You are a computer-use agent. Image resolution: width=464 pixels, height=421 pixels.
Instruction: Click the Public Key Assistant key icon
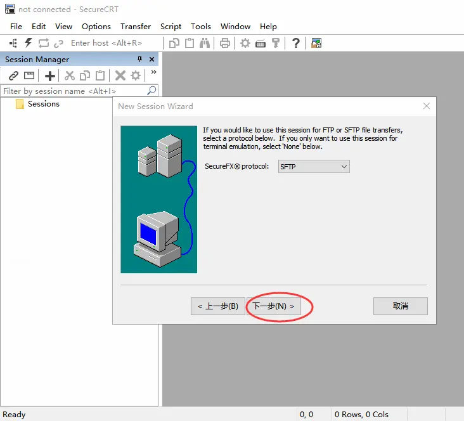pyautogui.click(x=276, y=43)
